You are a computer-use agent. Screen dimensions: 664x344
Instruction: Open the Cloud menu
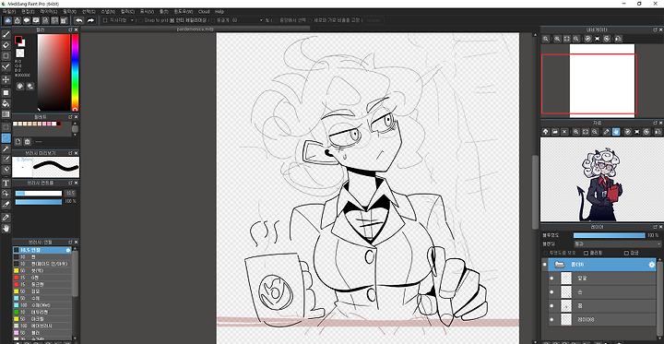point(204,11)
